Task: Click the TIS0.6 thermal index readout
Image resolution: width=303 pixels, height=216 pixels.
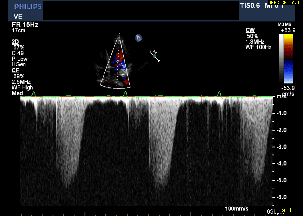Action: 250,6
